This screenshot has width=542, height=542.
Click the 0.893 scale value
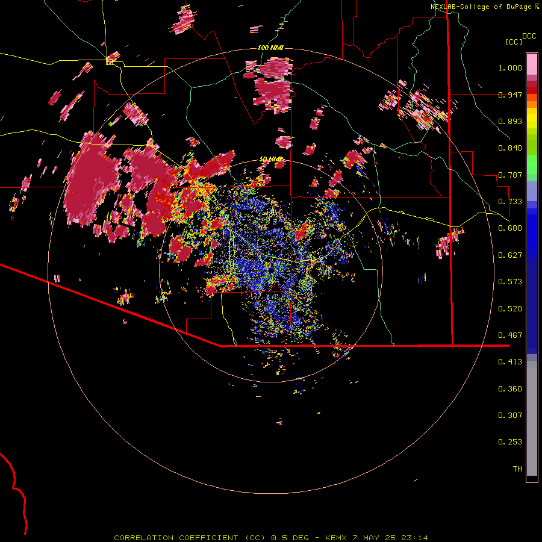pyautogui.click(x=510, y=121)
